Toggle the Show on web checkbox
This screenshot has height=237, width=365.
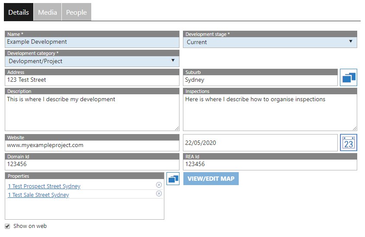click(7, 226)
